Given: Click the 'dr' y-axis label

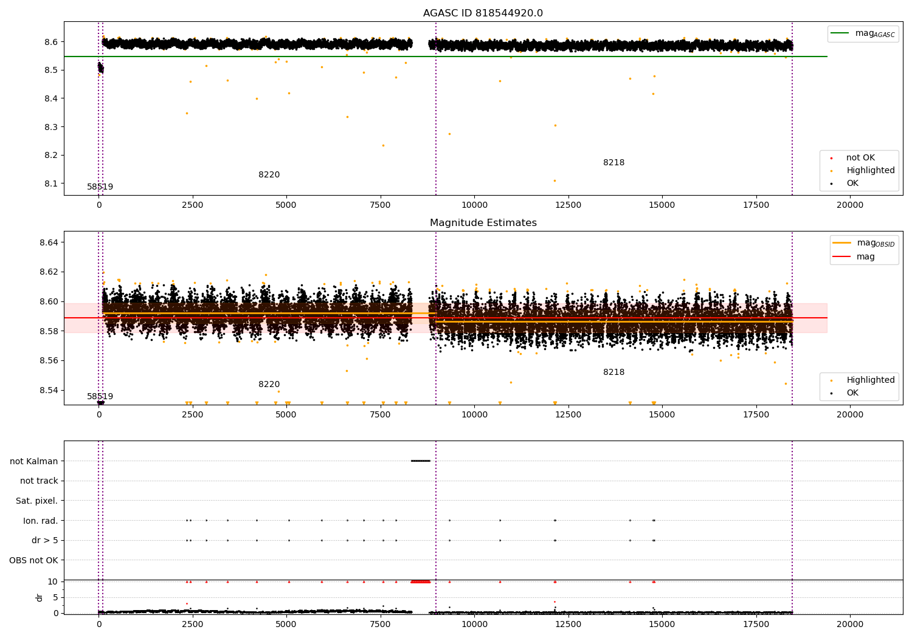Looking at the screenshot, I should (x=40, y=597).
